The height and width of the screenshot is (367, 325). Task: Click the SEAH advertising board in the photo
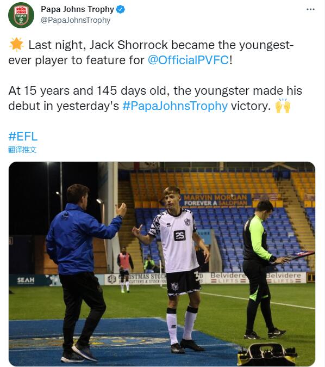pos(26,280)
